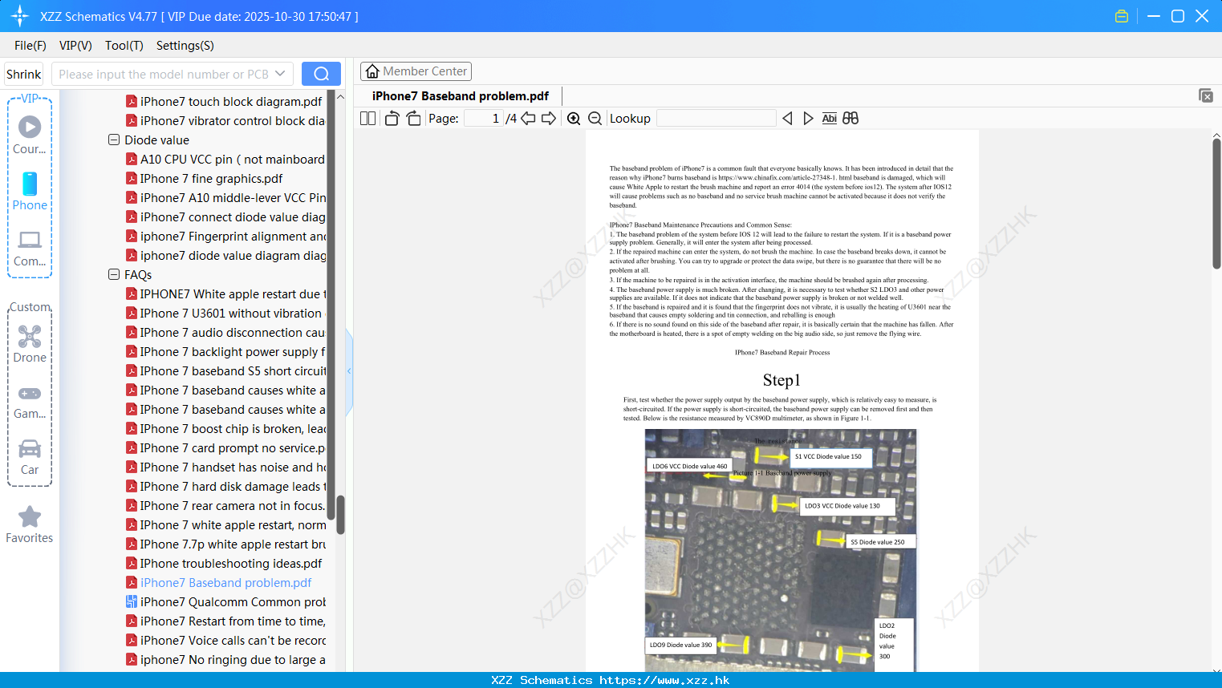Open iPhone7 connect diode value diagram
The image size is (1222, 688).
click(225, 217)
